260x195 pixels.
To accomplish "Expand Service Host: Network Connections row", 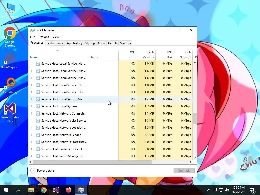I will pos(32,113).
